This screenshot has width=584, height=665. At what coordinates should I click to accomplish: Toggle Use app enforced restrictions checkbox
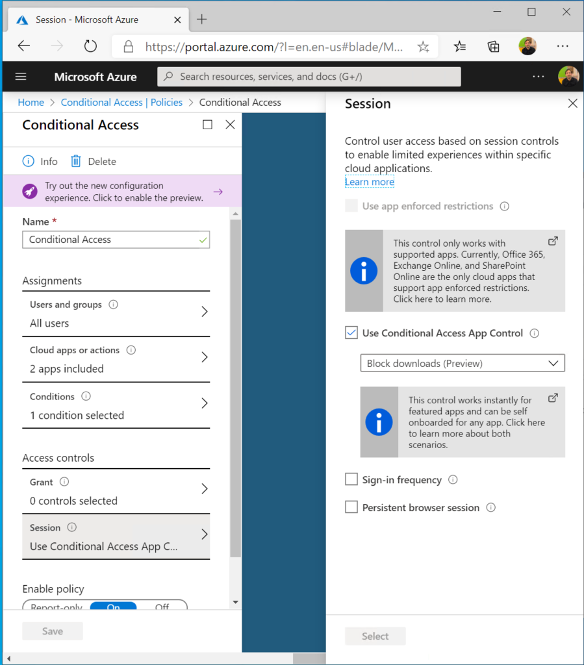coord(351,206)
